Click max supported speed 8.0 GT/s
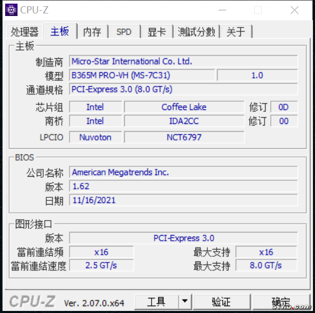The width and height of the screenshot is (315, 313). click(266, 265)
